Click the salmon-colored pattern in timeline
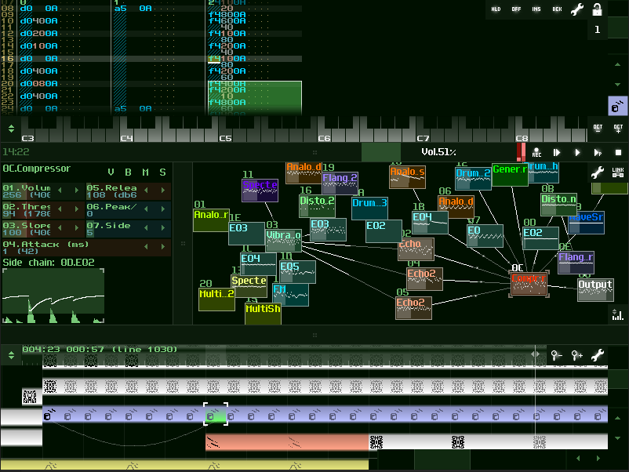 (x=287, y=441)
